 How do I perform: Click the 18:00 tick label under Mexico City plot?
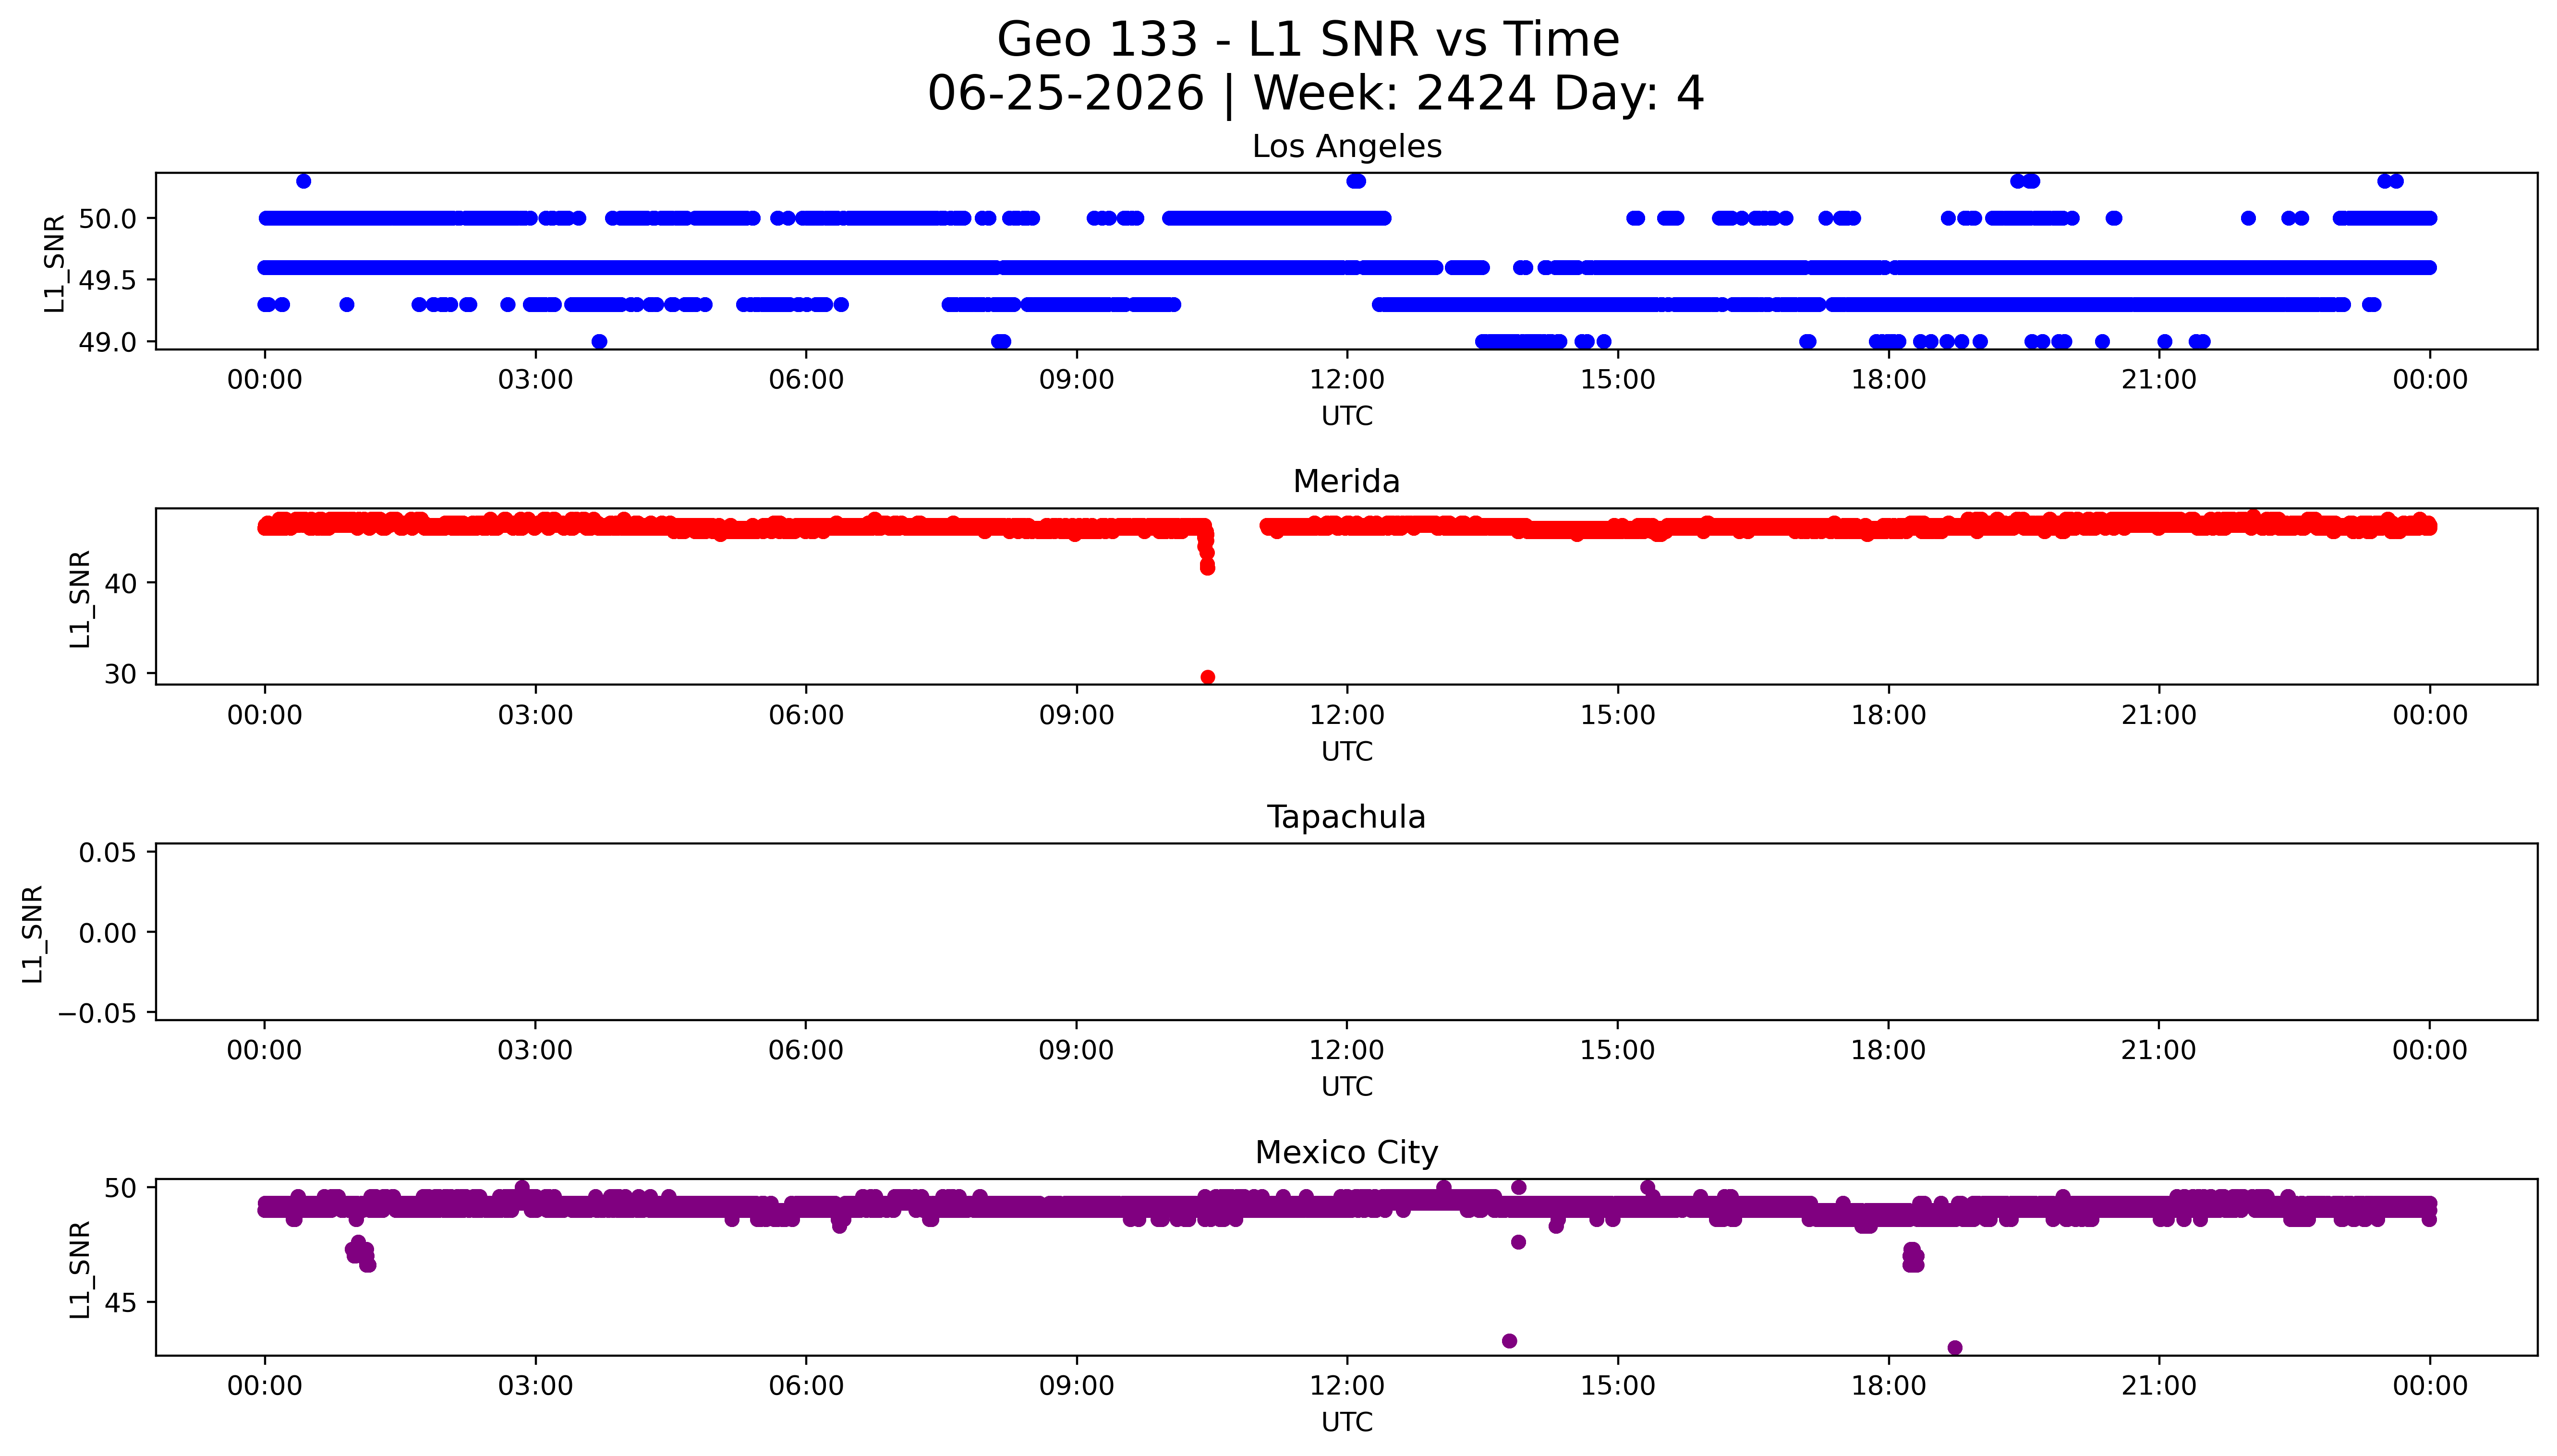pos(1888,1386)
